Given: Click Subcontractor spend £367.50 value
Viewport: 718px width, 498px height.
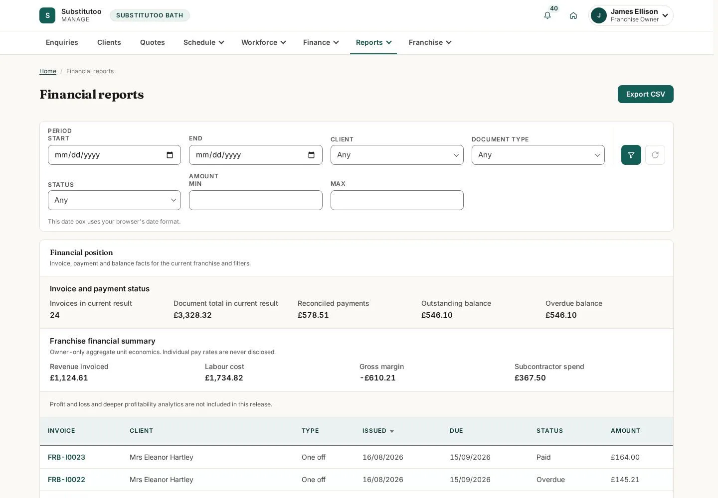Looking at the screenshot, I should [530, 378].
